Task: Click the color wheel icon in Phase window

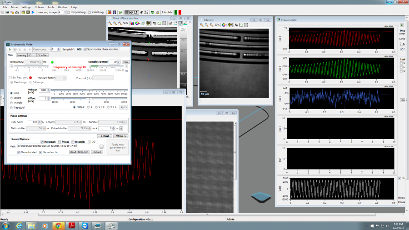Action: 137,23
